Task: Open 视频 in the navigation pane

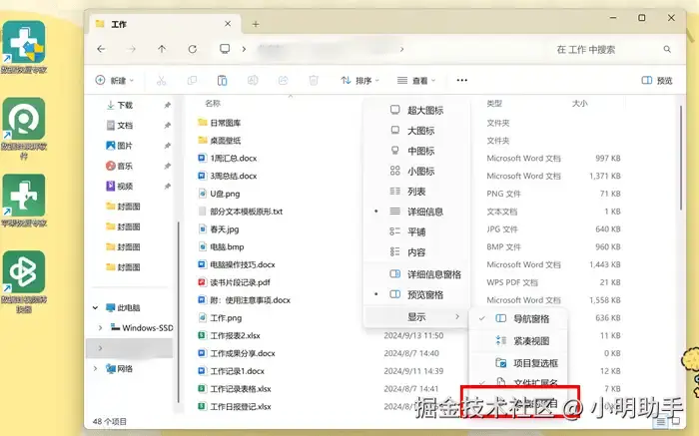Action: coord(125,187)
